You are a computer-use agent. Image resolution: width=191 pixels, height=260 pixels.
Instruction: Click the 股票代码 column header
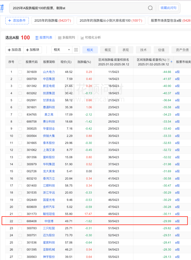[31, 62]
